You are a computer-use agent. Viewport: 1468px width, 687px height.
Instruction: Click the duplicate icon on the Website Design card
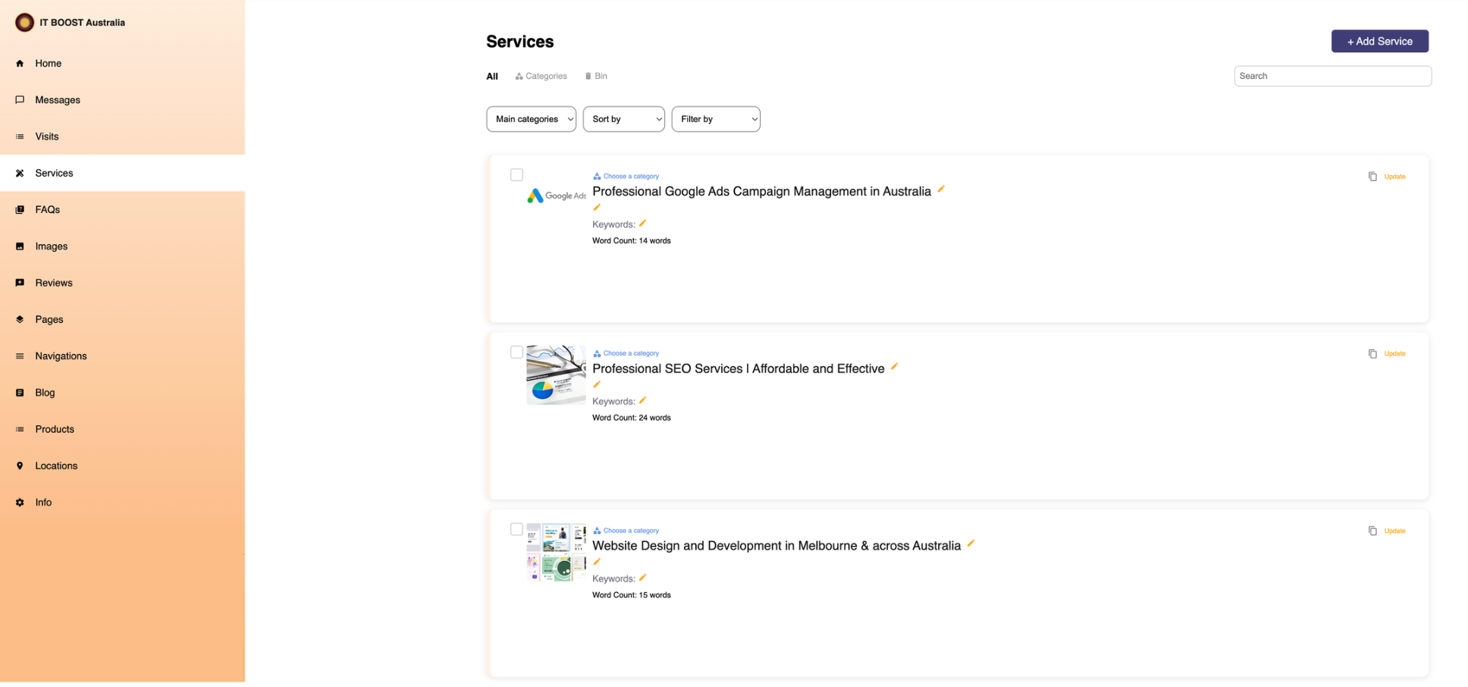[x=1372, y=531]
